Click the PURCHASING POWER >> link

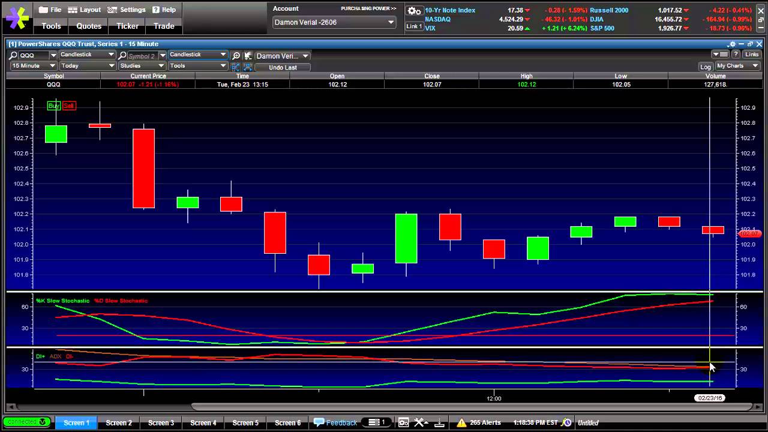tap(368, 8)
